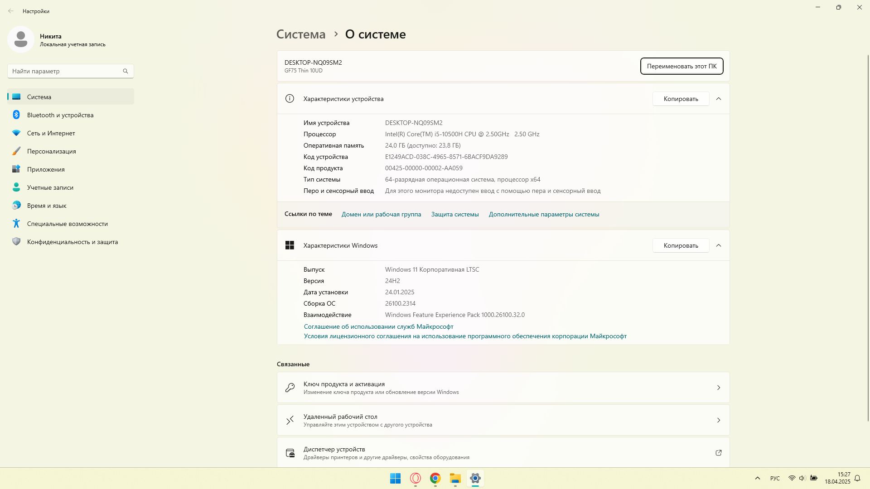The width and height of the screenshot is (870, 489).
Task: Click the Диспетчер устройств device icon
Action: tap(290, 453)
